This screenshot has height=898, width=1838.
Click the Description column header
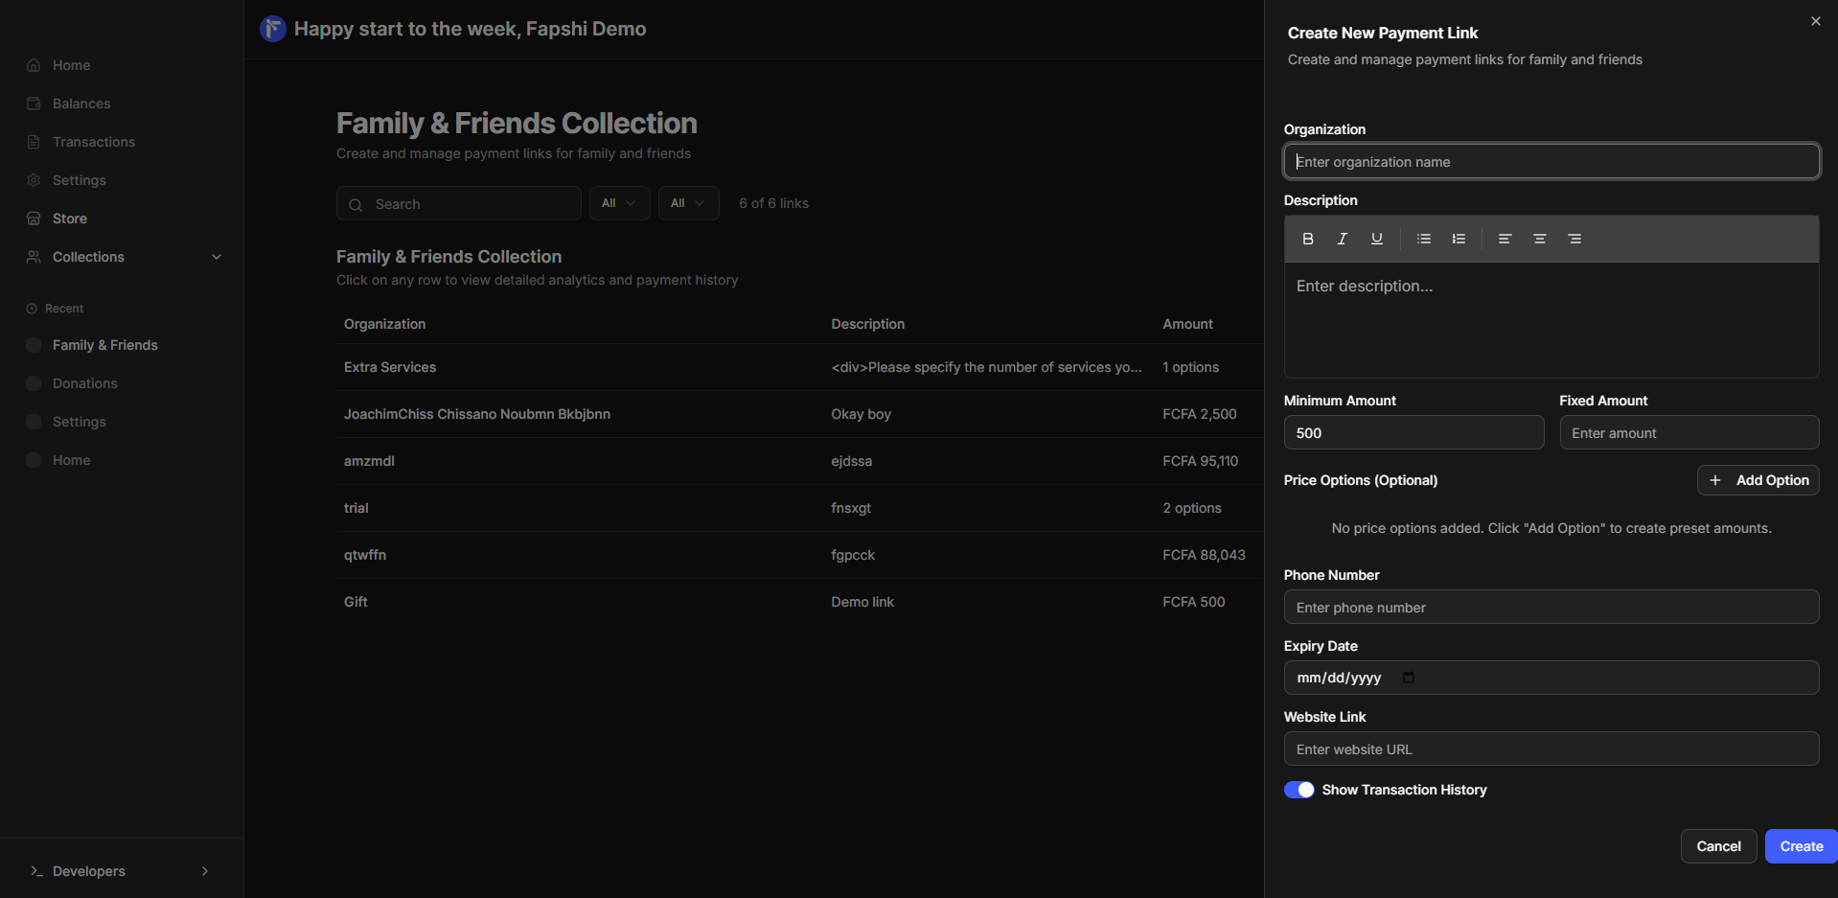coord(867,324)
